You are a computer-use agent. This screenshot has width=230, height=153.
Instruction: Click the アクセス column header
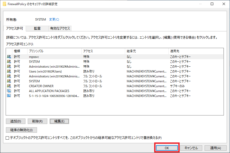click(x=103, y=51)
